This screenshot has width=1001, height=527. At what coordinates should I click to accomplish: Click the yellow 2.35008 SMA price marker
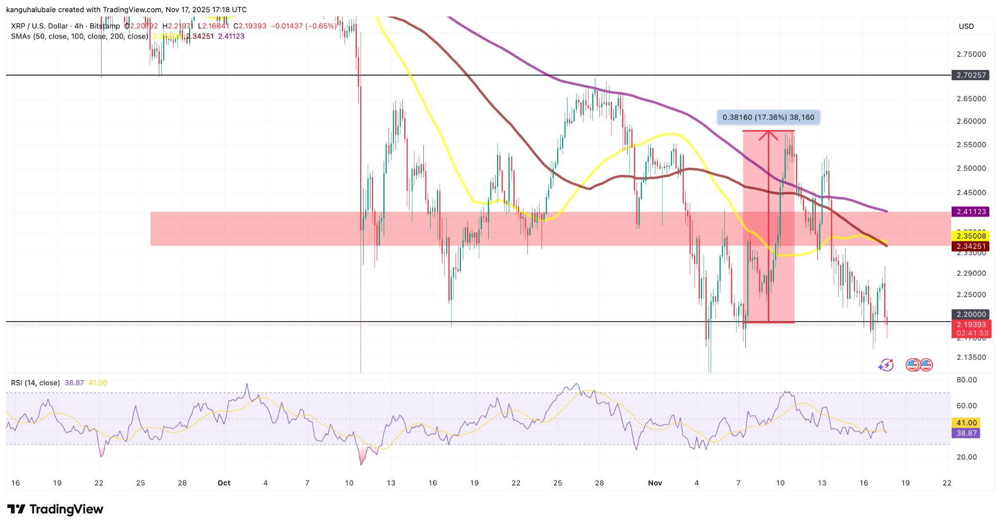click(970, 236)
